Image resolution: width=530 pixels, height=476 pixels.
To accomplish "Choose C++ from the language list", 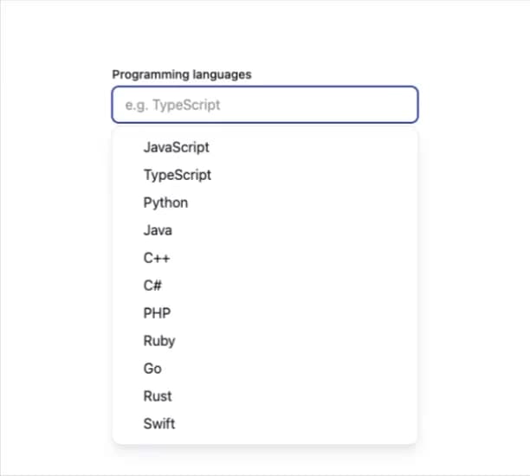I will [x=265, y=258].
